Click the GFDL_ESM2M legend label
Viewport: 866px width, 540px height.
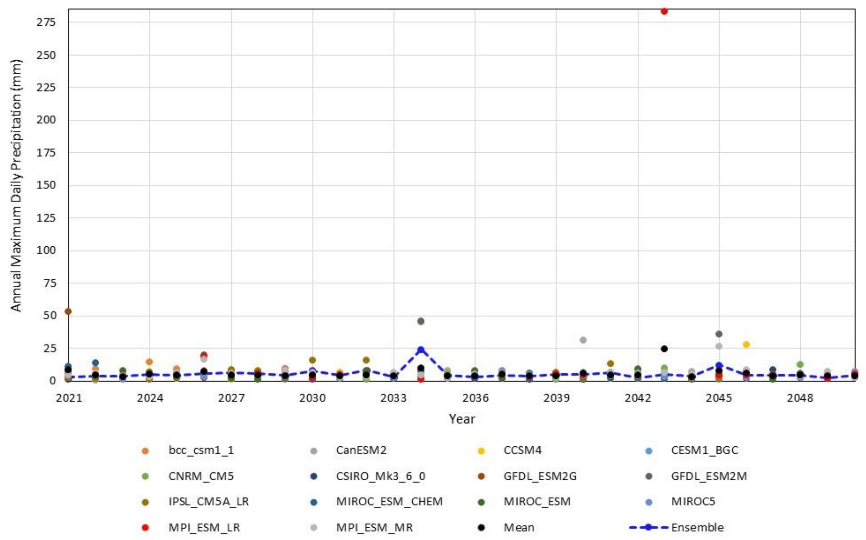click(709, 476)
